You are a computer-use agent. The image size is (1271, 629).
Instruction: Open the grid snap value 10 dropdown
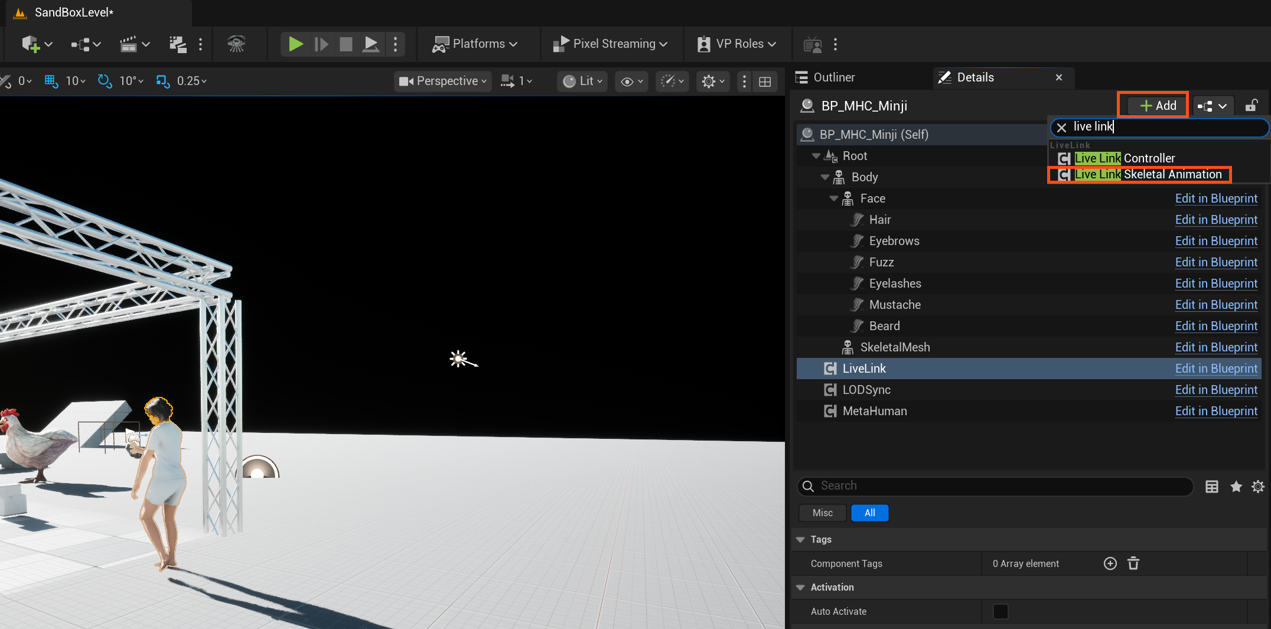76,81
